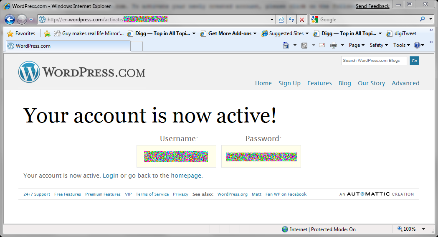Expand the Home icon dropdown arrow
Viewport: 438px width, 237px height.
[x=295, y=45]
